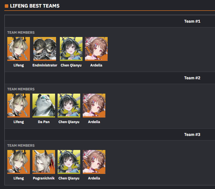Screen dimensions: 215x189
Task: Click Lifeng's portrait in Team #1
Action: point(19,49)
